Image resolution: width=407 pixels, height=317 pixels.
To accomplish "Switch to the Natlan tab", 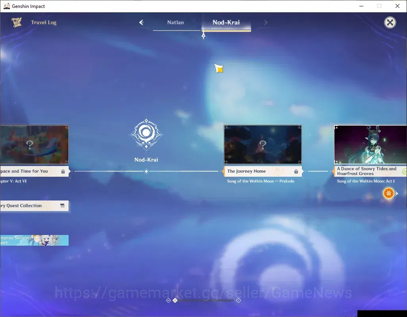I will click(x=175, y=23).
